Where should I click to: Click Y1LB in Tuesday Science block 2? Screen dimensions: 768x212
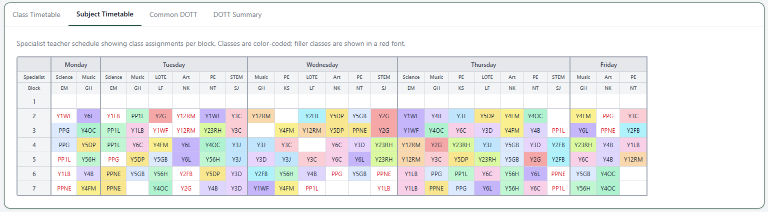click(113, 116)
